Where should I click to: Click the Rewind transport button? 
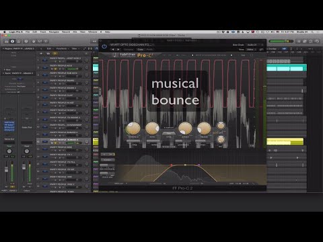(94, 41)
